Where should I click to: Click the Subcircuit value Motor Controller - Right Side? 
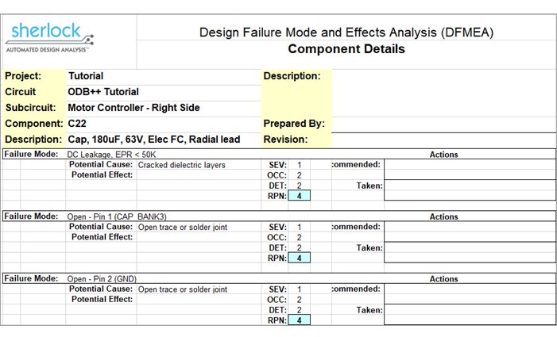click(164, 108)
